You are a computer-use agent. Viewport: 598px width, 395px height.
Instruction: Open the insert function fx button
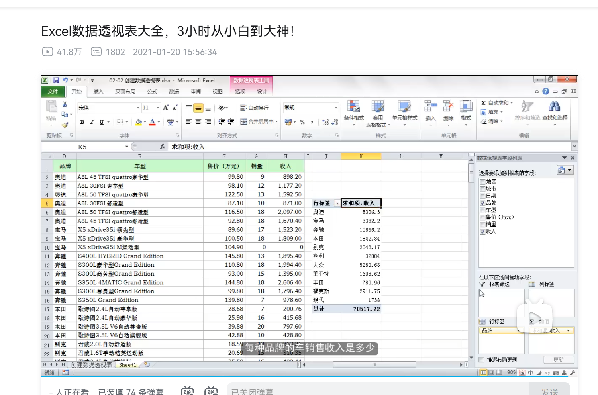coord(163,147)
